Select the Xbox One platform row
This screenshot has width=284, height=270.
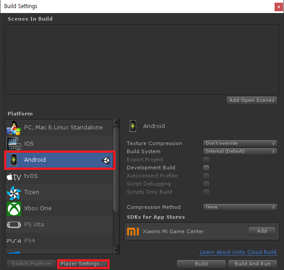click(x=59, y=208)
